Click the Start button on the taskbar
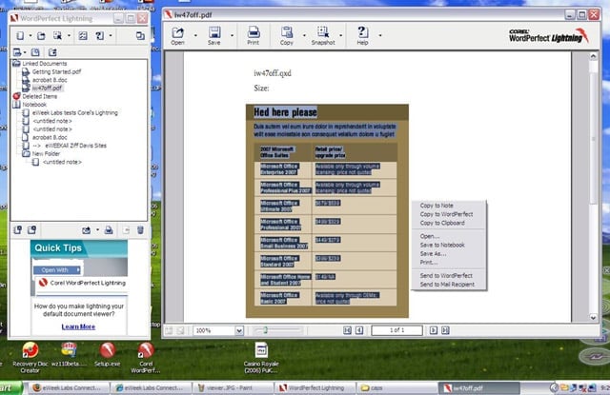This screenshot has width=610, height=395. pyautogui.click(x=10, y=387)
